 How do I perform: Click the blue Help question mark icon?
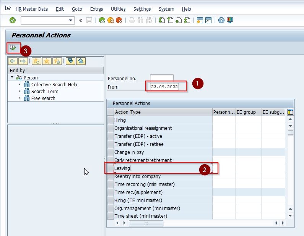pyautogui.click(x=221, y=20)
